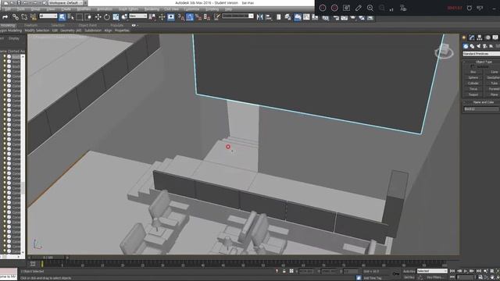Toggle the 3D Snaps button
The width and height of the screenshot is (500, 281).
[x=180, y=17]
